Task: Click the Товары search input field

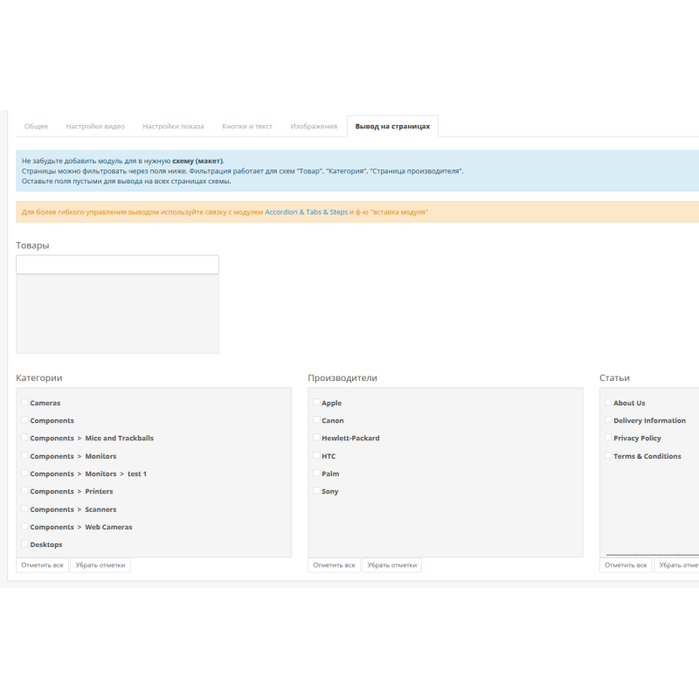Action: (117, 265)
